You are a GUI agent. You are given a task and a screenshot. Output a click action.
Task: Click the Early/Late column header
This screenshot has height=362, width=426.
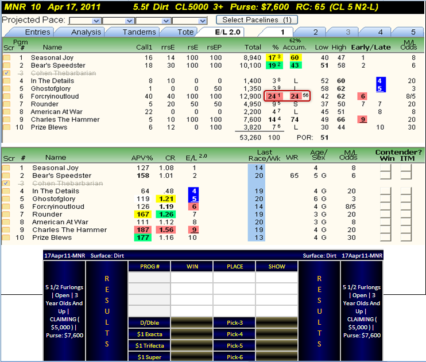(x=371, y=47)
